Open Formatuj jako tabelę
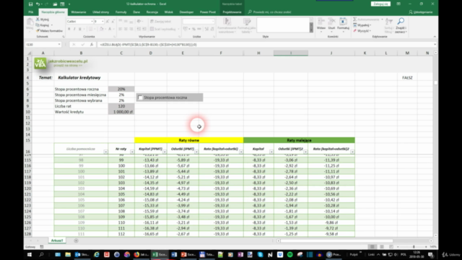Viewport: 462px width, 260px height. 247,26
